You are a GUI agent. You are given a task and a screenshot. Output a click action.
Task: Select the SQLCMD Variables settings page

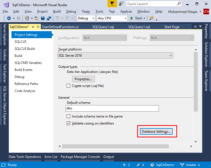(28, 63)
